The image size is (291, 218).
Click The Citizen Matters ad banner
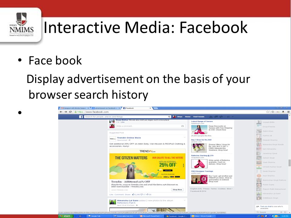(147, 167)
